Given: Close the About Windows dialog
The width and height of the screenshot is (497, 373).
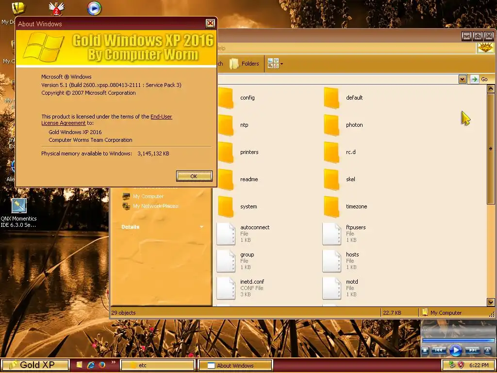Looking at the screenshot, I should point(210,23).
